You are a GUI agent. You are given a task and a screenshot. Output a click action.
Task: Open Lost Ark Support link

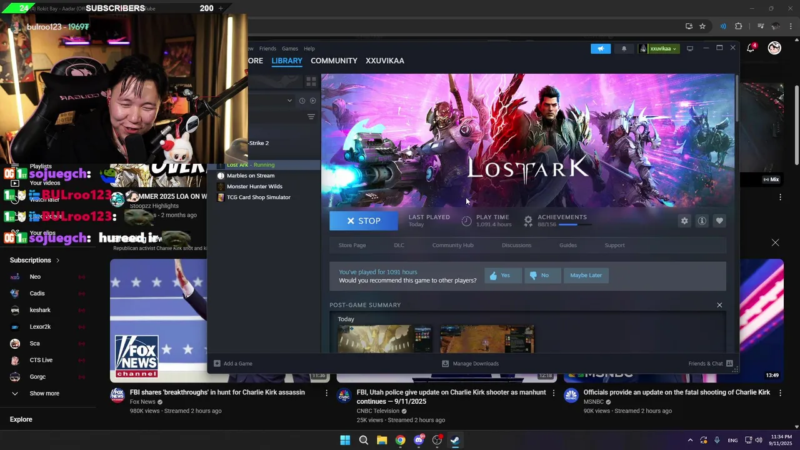(614, 245)
